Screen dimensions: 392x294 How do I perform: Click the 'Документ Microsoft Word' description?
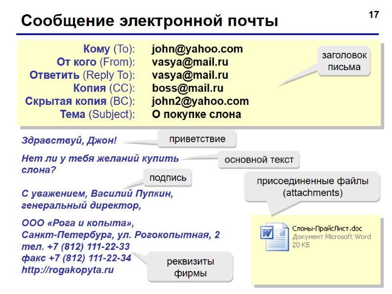coord(332,237)
